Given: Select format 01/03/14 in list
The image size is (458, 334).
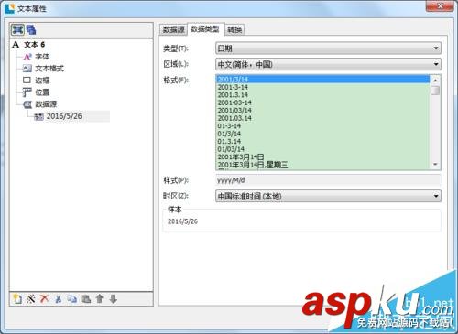Looking at the screenshot, I should (322, 149).
